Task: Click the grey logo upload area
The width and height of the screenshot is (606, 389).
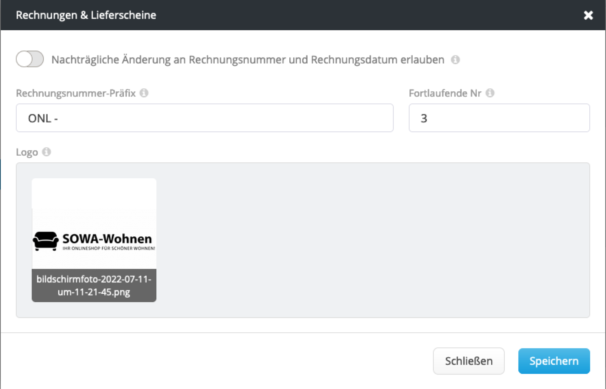Action: click(x=364, y=239)
